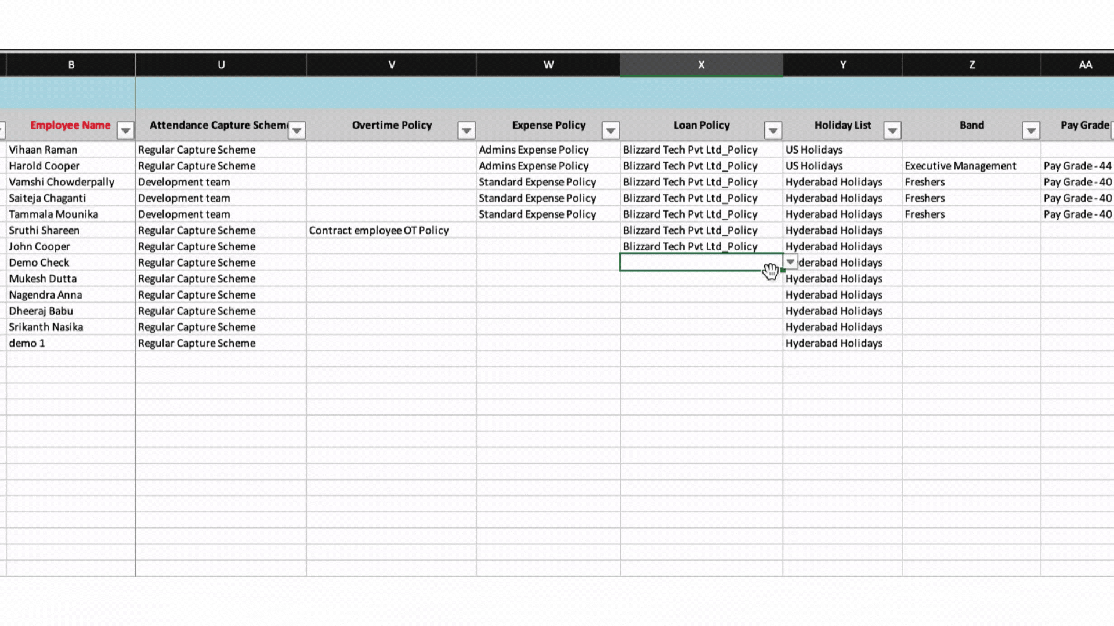The height and width of the screenshot is (626, 1114).
Task: Select column W header
Action: click(x=548, y=65)
